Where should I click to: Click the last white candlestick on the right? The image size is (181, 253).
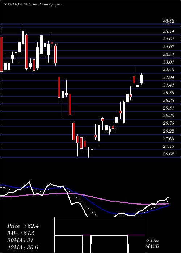point(142,79)
